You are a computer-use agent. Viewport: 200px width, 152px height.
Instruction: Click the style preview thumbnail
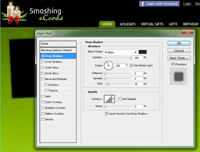(x=179, y=77)
